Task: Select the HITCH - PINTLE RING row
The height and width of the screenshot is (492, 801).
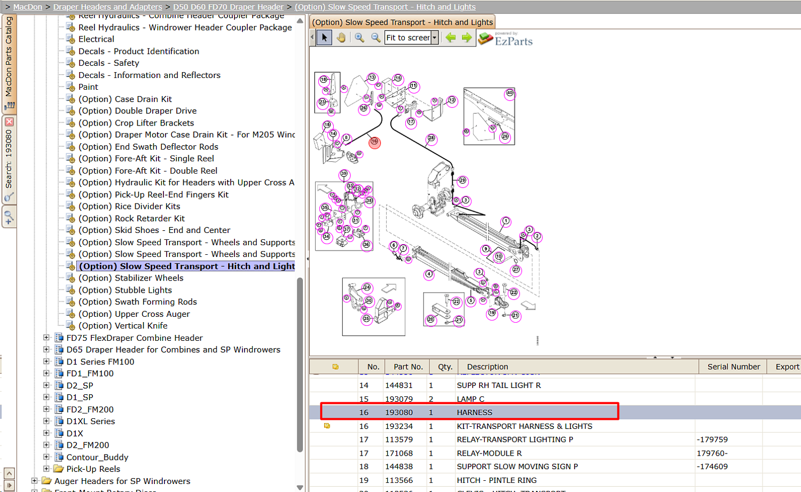Action: coord(555,480)
